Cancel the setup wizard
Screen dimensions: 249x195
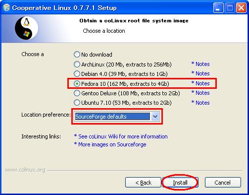pyautogui.click(x=223, y=183)
